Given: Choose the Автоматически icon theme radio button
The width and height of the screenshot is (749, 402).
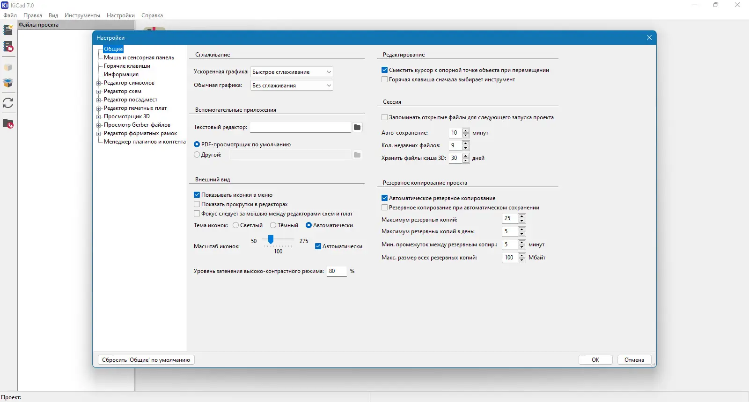Looking at the screenshot, I should [309, 225].
